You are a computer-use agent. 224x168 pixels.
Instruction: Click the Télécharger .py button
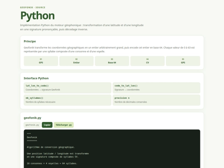(x=64, y=125)
